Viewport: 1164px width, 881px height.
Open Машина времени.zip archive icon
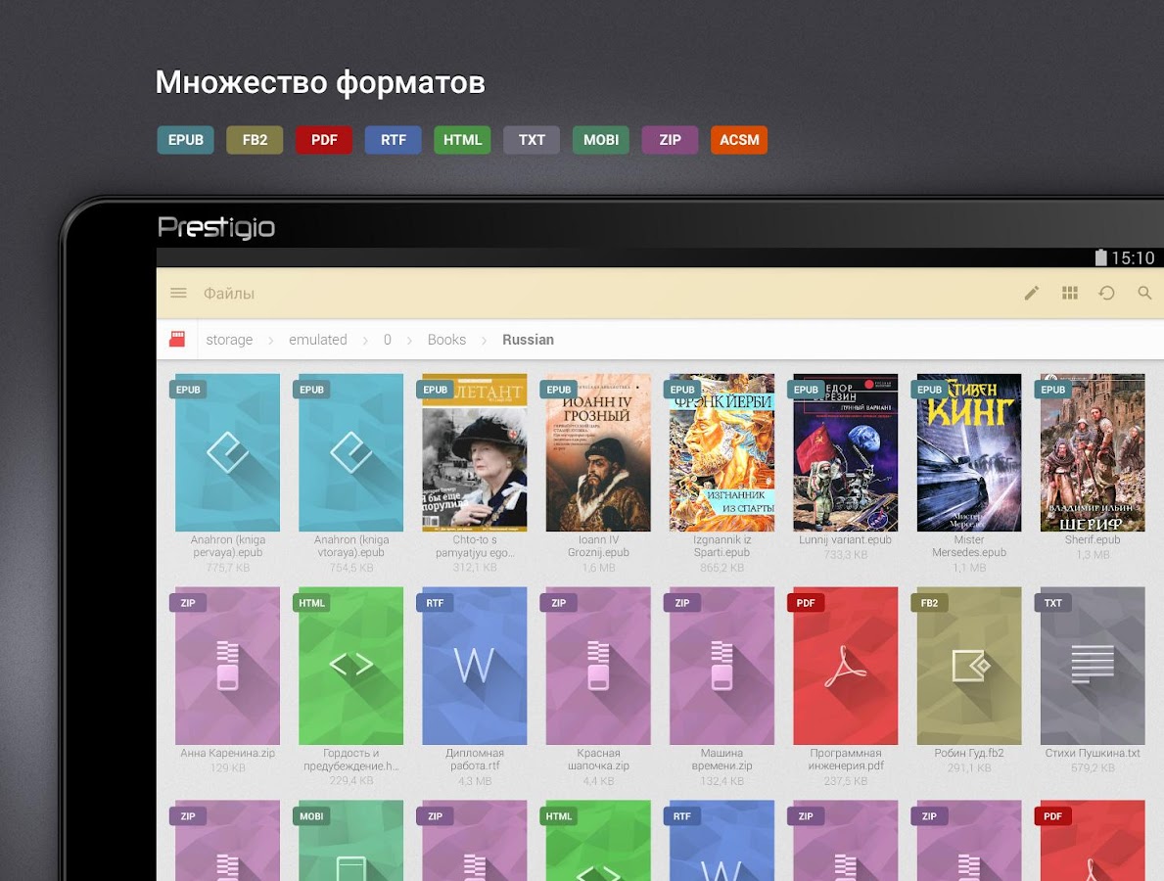pyautogui.click(x=722, y=666)
